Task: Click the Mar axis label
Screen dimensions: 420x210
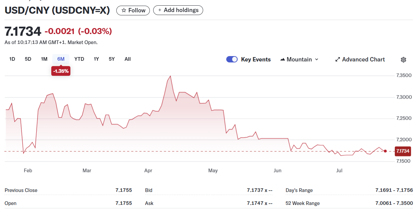Action: pos(87,171)
